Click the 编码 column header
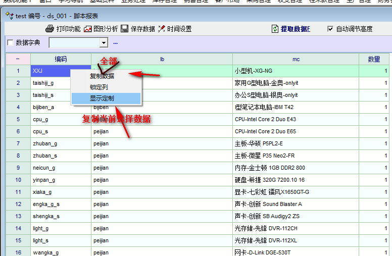The width and height of the screenshot is (392, 256). pos(61,59)
